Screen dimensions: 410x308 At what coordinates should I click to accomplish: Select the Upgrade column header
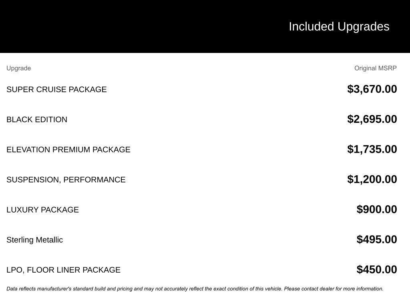(x=18, y=68)
